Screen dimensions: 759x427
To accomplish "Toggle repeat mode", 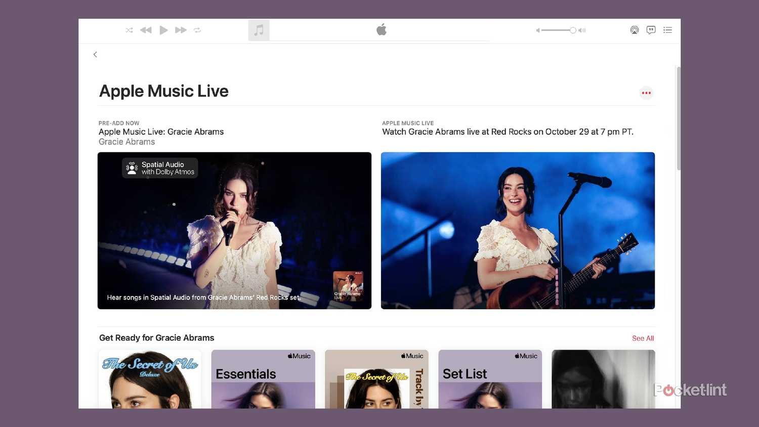I will (x=197, y=30).
